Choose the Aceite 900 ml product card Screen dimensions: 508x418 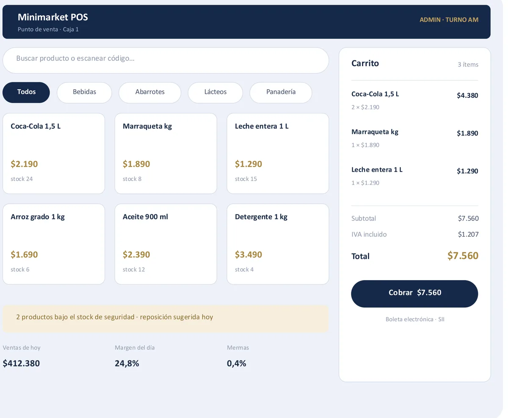pos(166,244)
